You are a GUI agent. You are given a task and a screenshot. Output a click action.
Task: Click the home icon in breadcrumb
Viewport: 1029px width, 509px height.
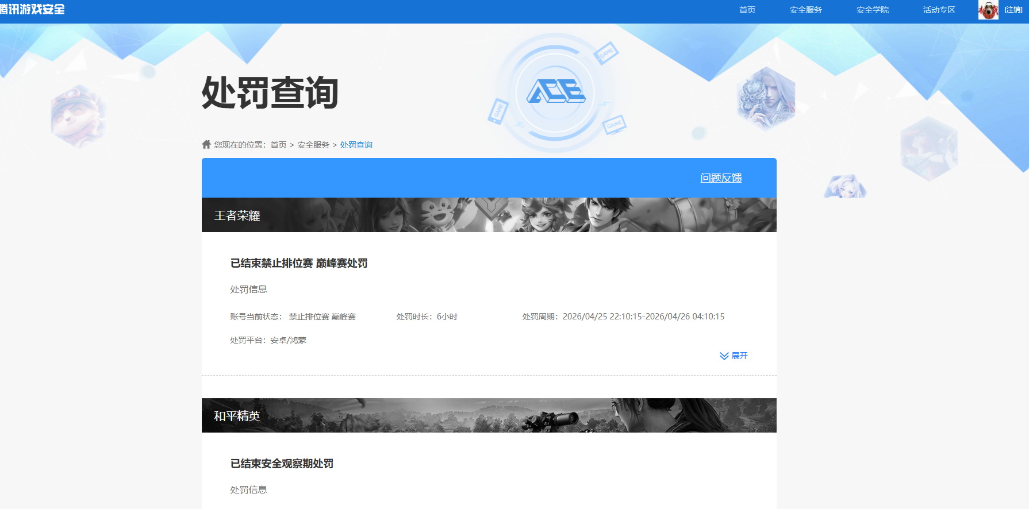click(206, 144)
